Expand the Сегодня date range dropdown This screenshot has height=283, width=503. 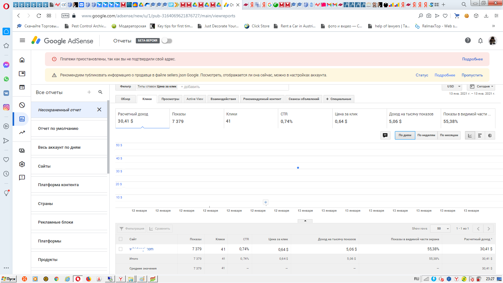click(x=481, y=86)
